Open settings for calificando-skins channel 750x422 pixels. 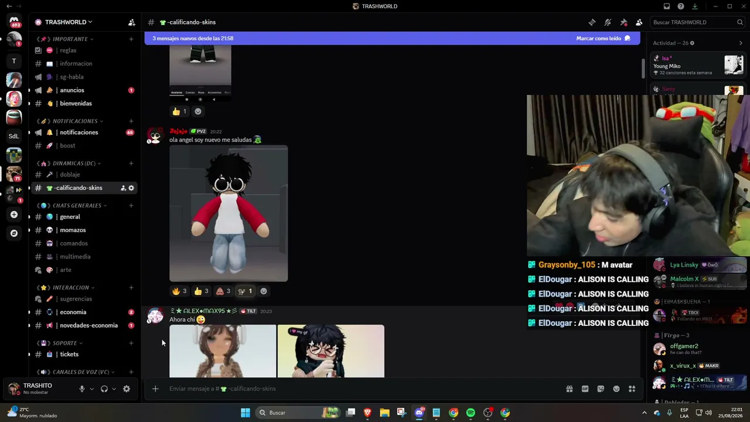coord(131,188)
